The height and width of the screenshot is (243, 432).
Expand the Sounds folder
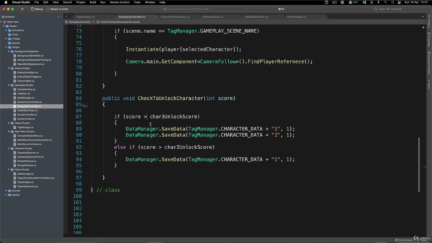[6, 190]
